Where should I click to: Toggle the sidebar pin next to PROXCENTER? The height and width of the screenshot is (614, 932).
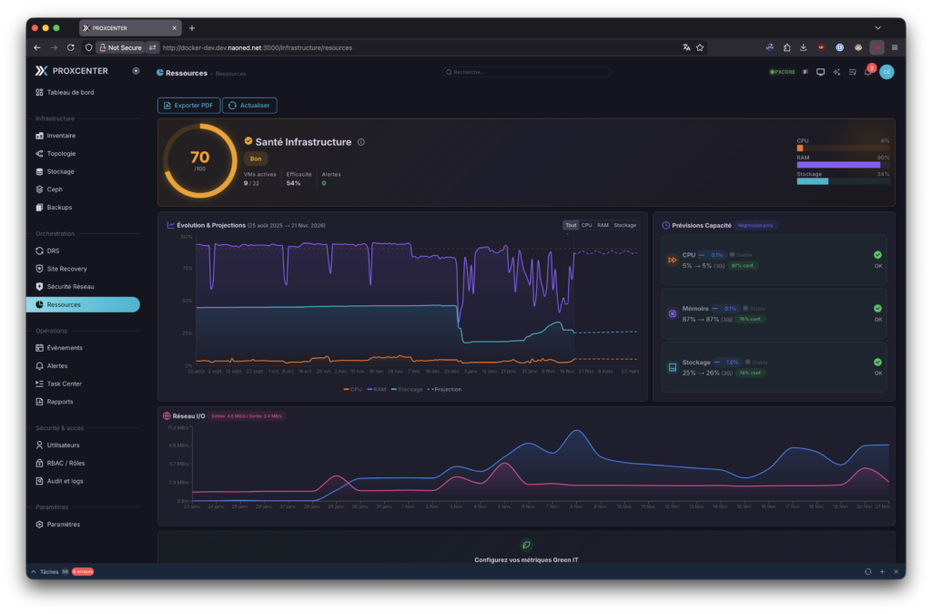[x=136, y=70]
